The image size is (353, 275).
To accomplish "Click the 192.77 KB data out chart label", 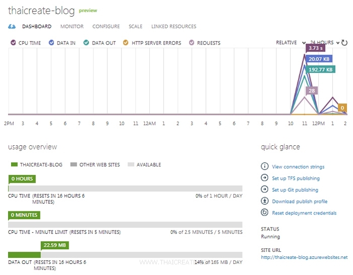I will point(321,70).
